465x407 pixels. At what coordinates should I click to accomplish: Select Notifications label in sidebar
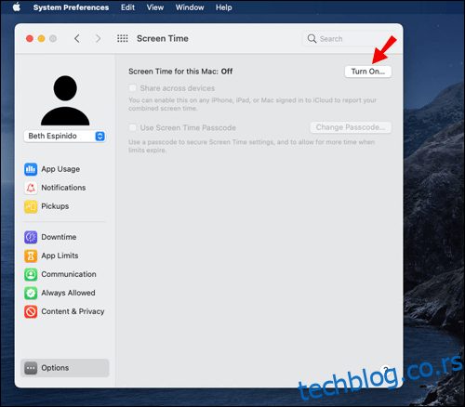(63, 188)
